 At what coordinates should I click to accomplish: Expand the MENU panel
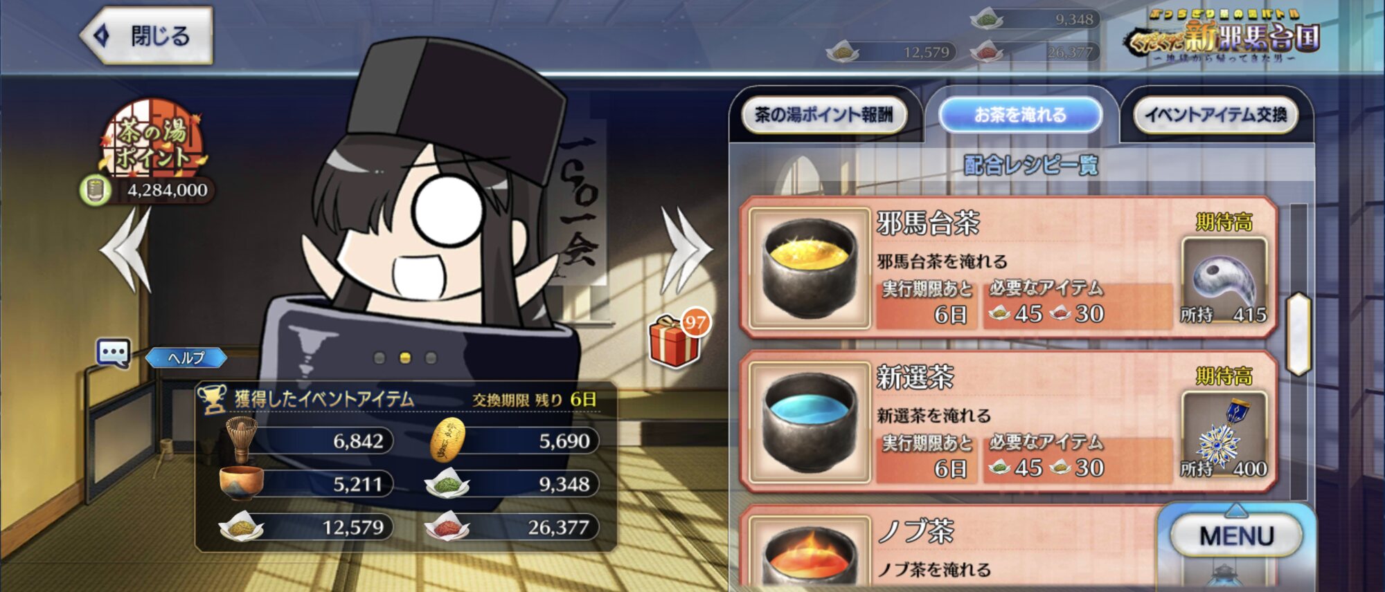[1236, 536]
